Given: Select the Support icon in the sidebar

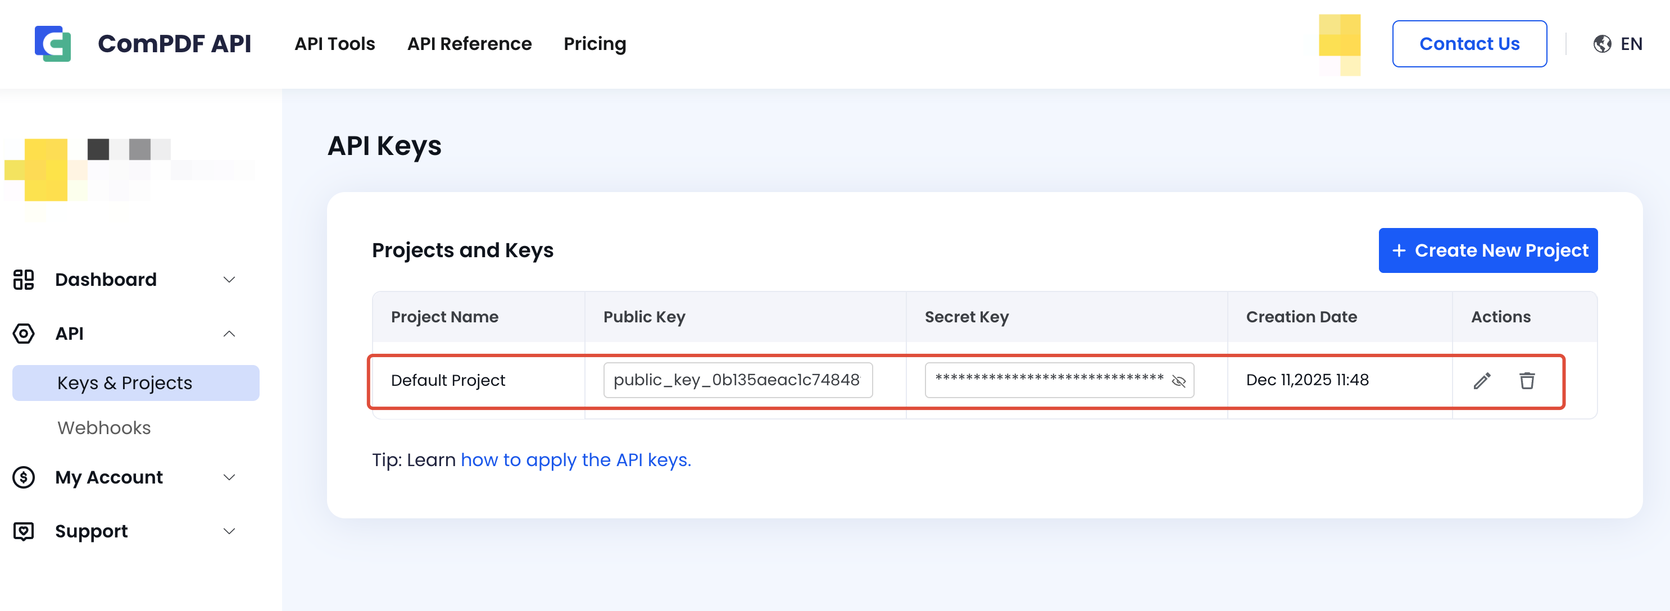Looking at the screenshot, I should [24, 531].
